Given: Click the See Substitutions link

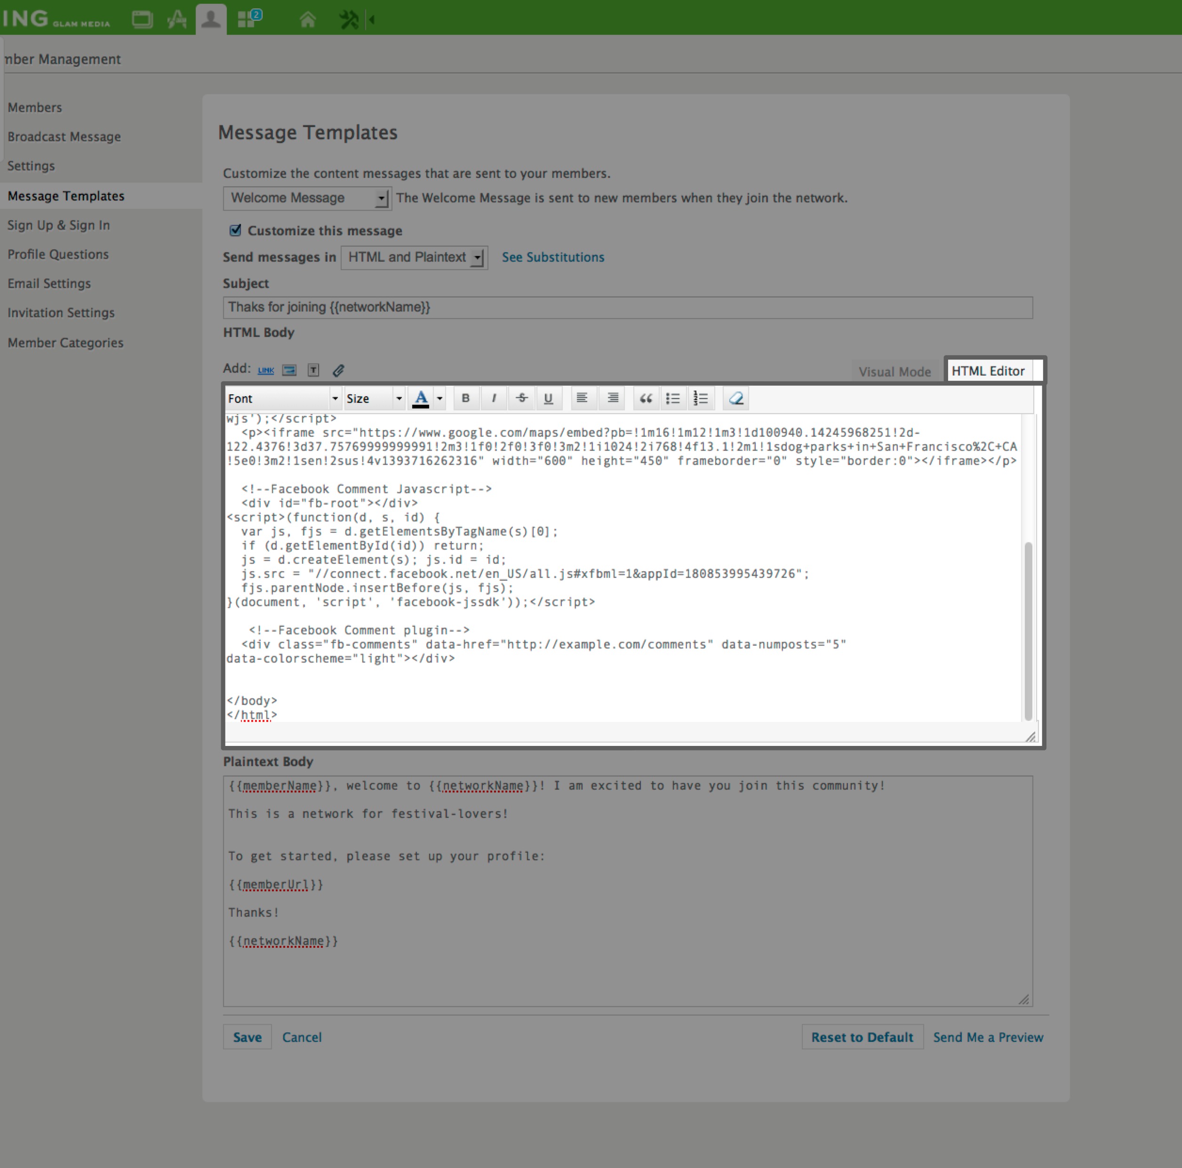Looking at the screenshot, I should coord(553,257).
